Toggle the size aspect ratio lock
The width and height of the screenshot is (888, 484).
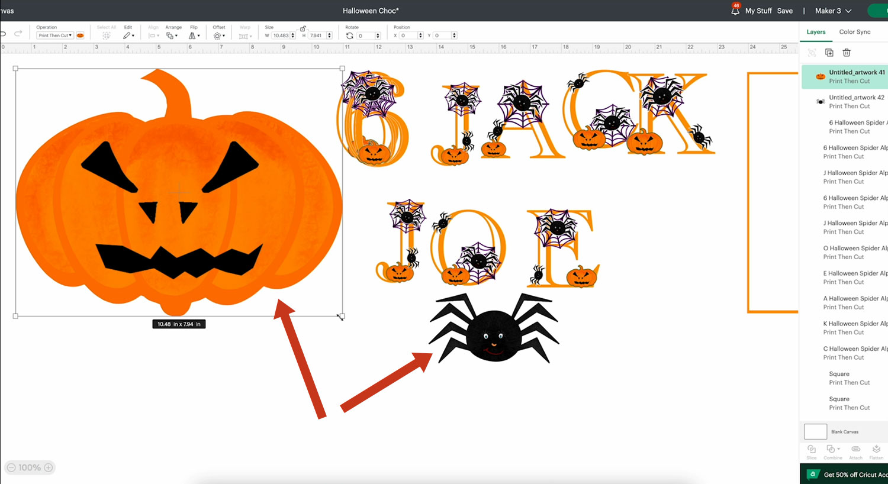click(303, 28)
